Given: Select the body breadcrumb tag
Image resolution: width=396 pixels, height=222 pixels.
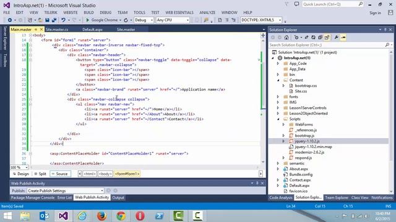Looking at the screenshot, I should [105, 174].
